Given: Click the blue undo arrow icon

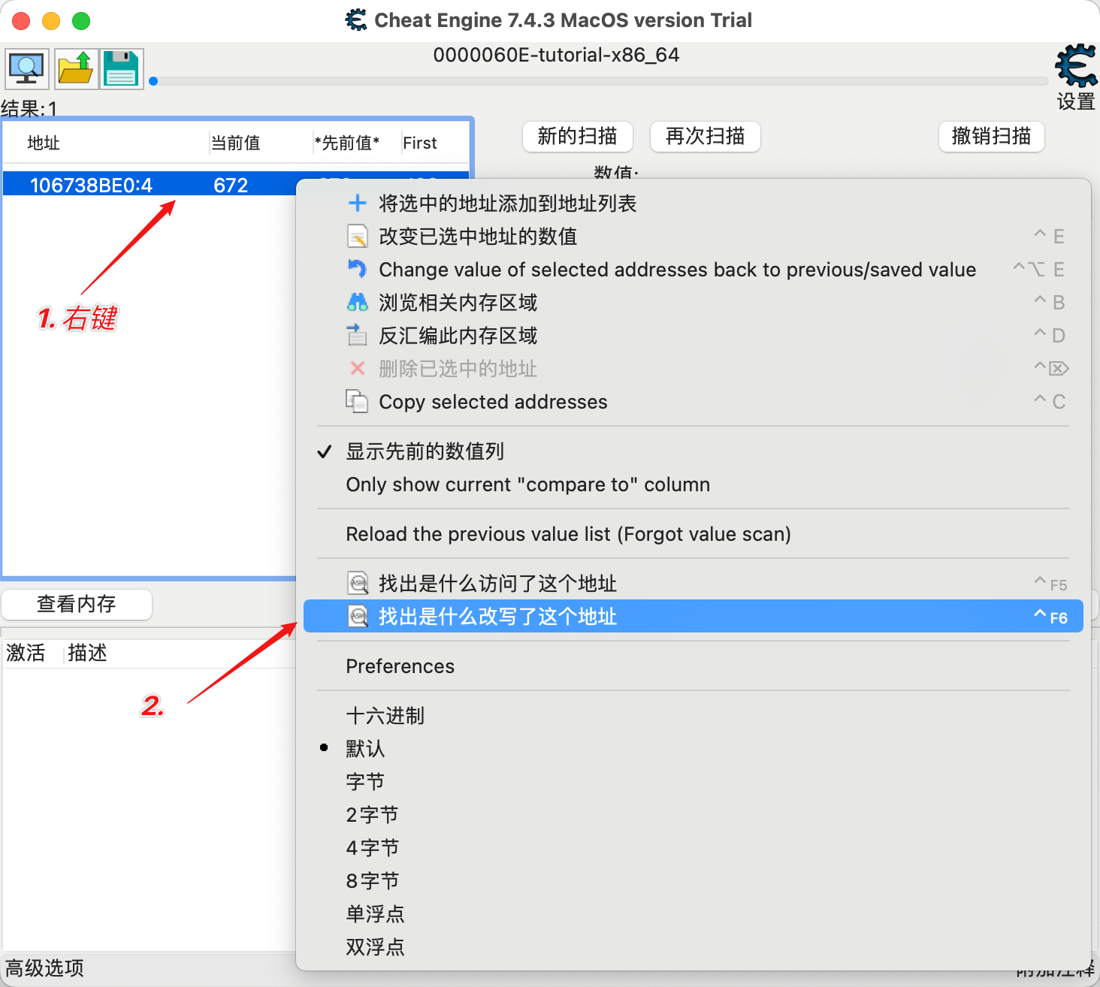Looking at the screenshot, I should coord(358,269).
